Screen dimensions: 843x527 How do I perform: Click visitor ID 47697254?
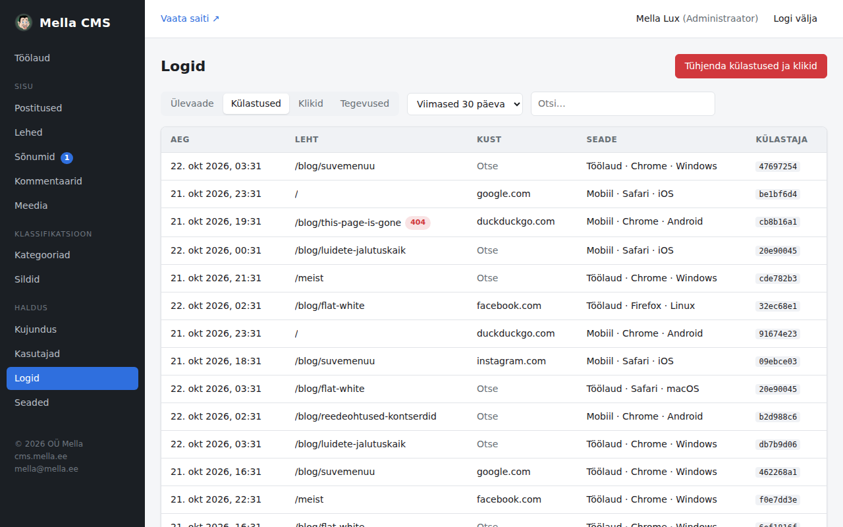(x=778, y=167)
